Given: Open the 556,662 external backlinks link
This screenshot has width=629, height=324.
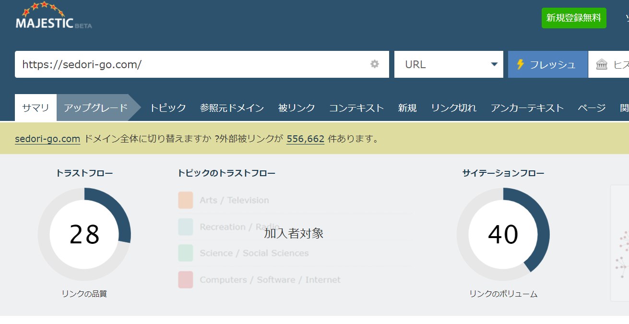Looking at the screenshot, I should tap(305, 139).
